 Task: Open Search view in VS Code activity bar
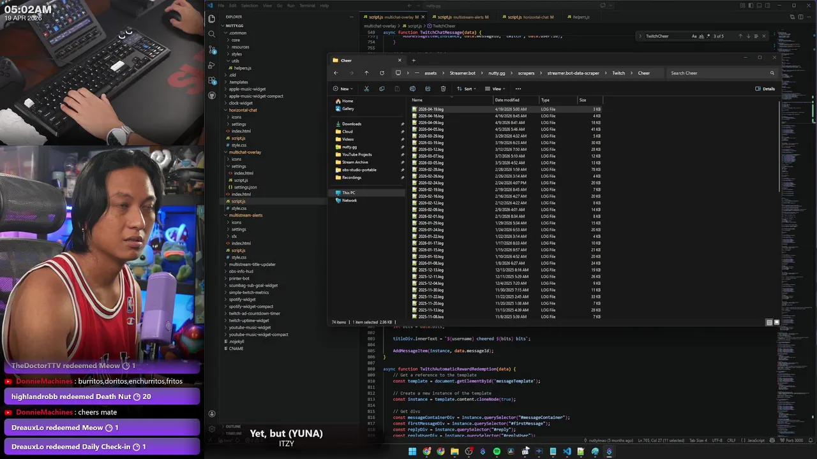[x=212, y=34]
